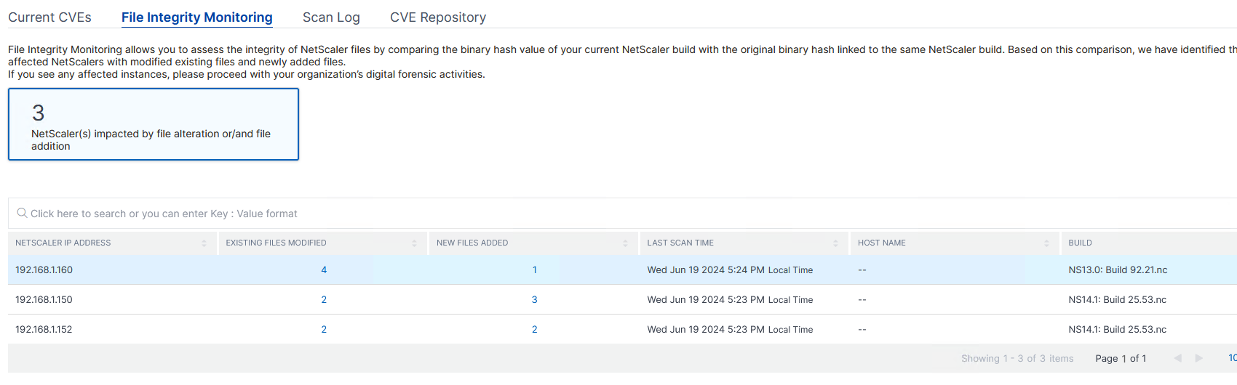The width and height of the screenshot is (1237, 385).
Task: Click the impacted NetScalers summary card
Action: point(154,124)
